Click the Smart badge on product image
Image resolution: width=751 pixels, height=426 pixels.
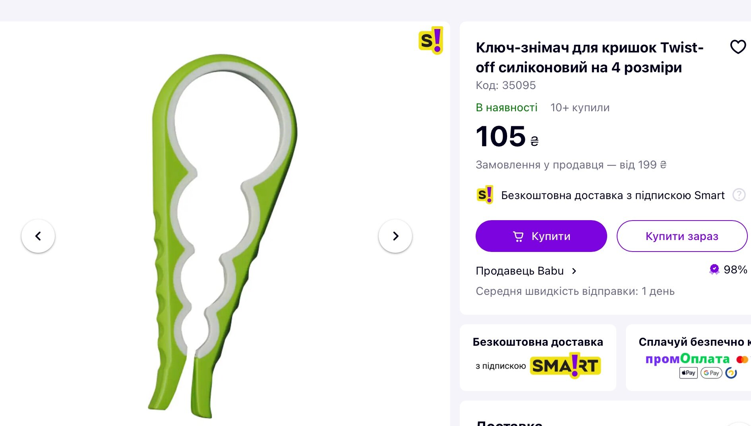coord(431,41)
